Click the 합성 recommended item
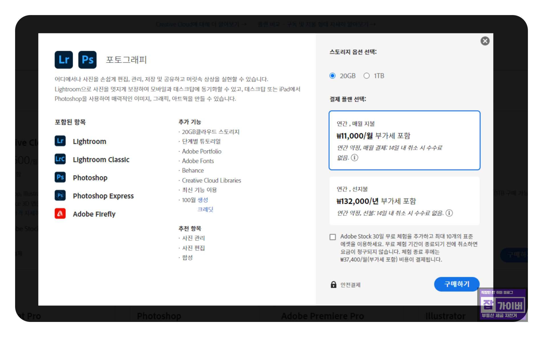This screenshot has height=337, width=543. click(x=187, y=258)
